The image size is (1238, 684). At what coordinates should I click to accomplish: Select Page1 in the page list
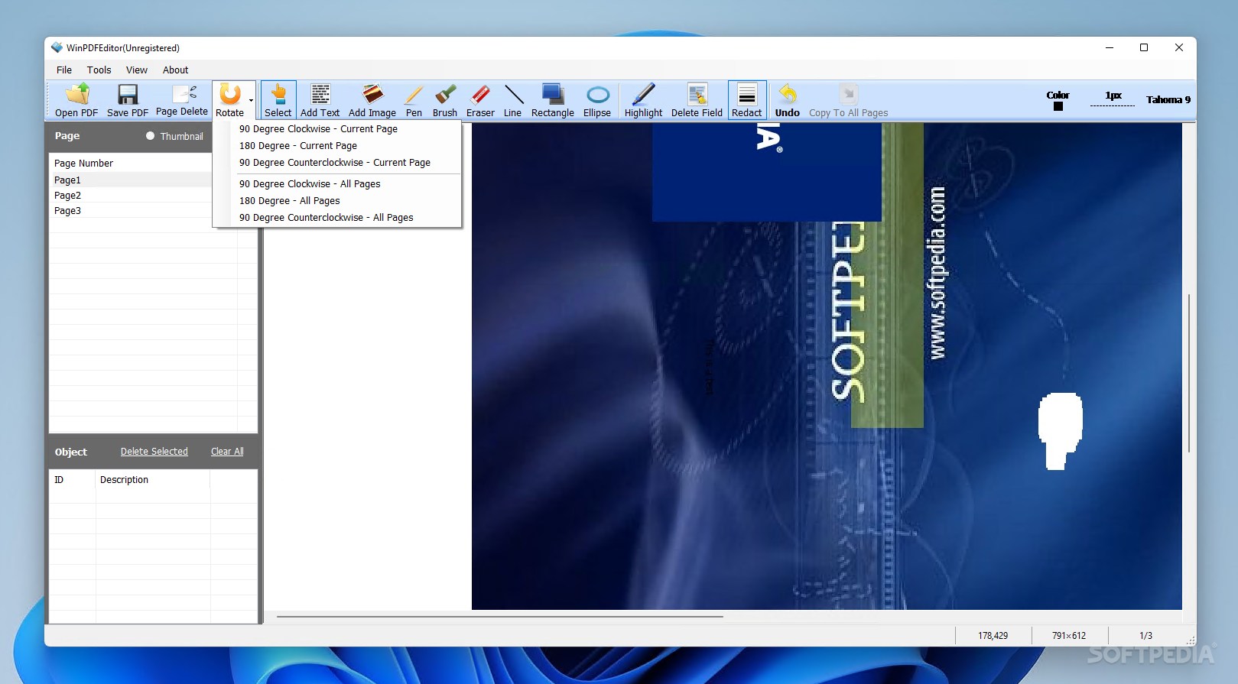point(132,180)
